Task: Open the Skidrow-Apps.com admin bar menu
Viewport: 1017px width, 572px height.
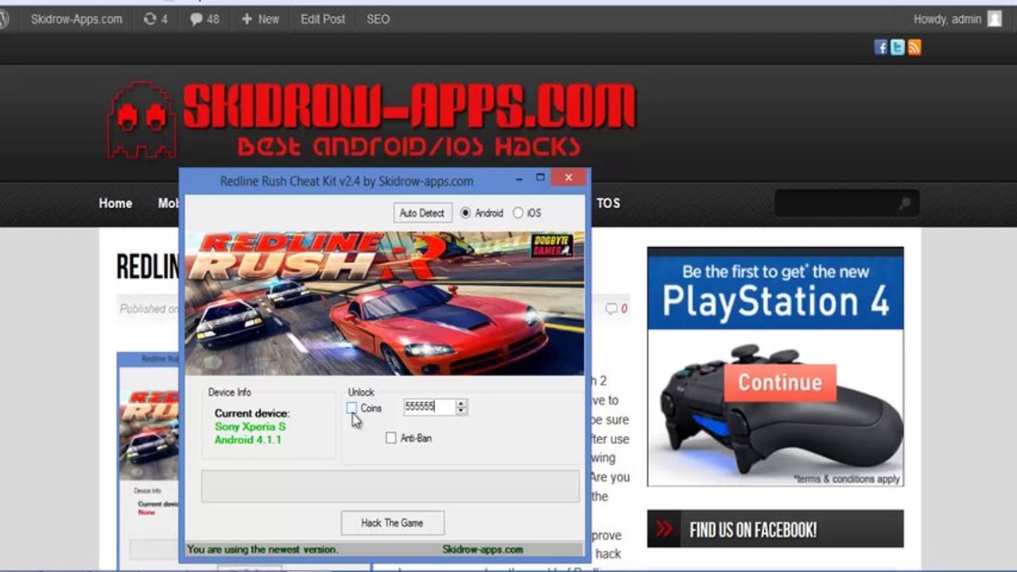Action: click(x=76, y=19)
